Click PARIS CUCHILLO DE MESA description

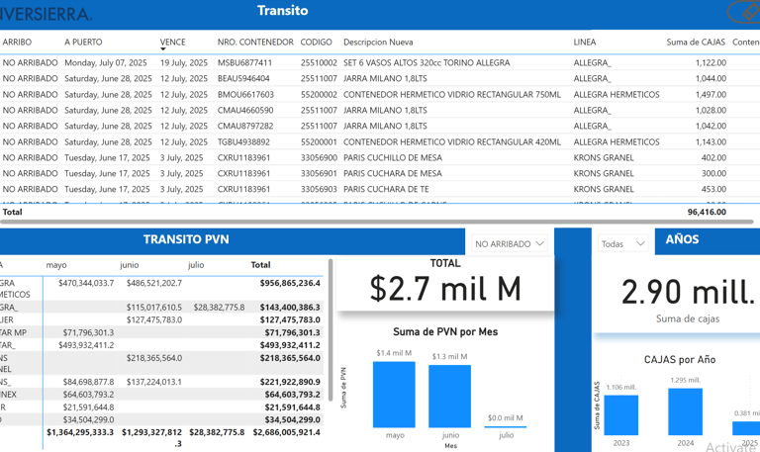(x=393, y=157)
